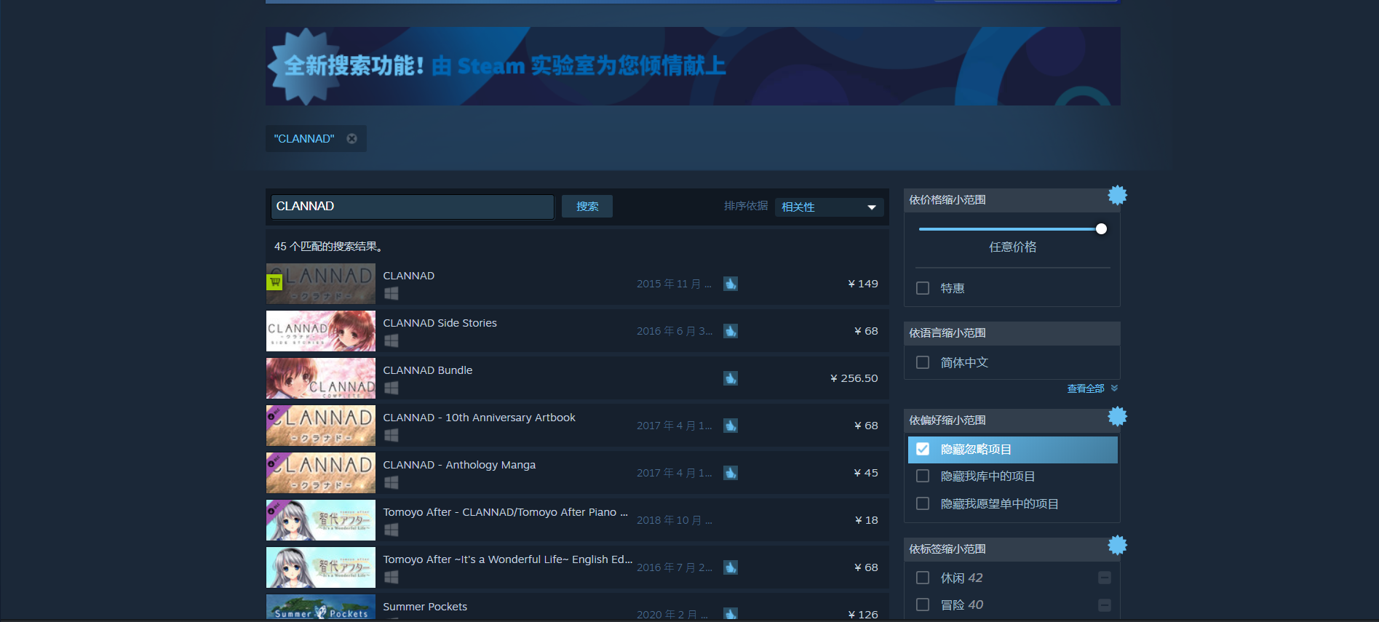Screen dimensions: 1379x622
Task: Collapse the 依偏好缩小范围 panel header
Action: point(1012,420)
